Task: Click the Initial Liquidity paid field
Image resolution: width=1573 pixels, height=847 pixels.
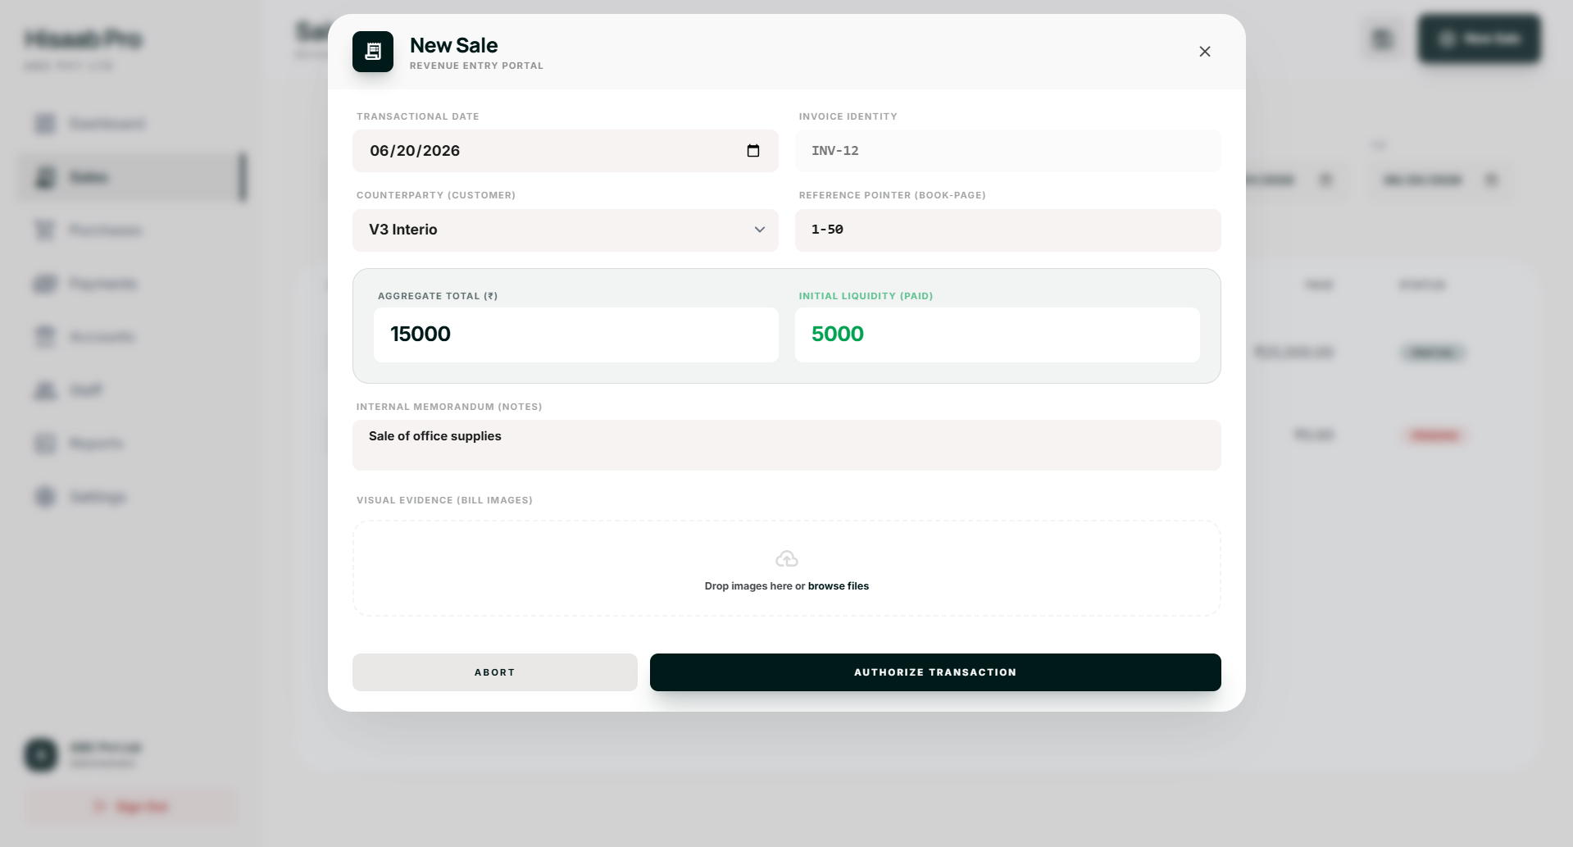Action: click(x=998, y=335)
